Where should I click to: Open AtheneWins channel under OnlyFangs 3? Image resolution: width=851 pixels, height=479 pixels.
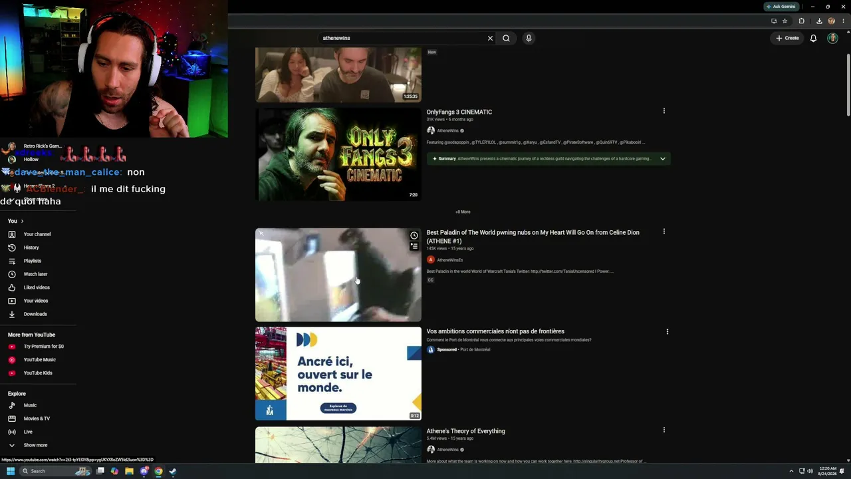click(447, 130)
